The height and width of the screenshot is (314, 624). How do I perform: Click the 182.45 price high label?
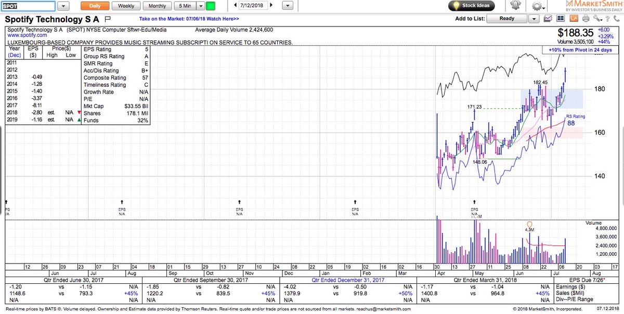point(541,83)
